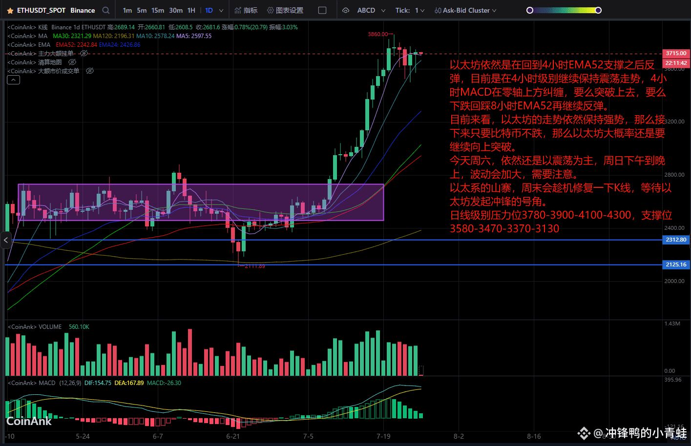
Task: Select the 1D timeframe
Action: point(209,10)
